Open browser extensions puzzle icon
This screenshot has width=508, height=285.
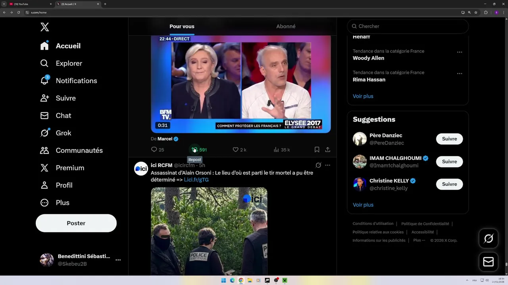click(x=486, y=12)
